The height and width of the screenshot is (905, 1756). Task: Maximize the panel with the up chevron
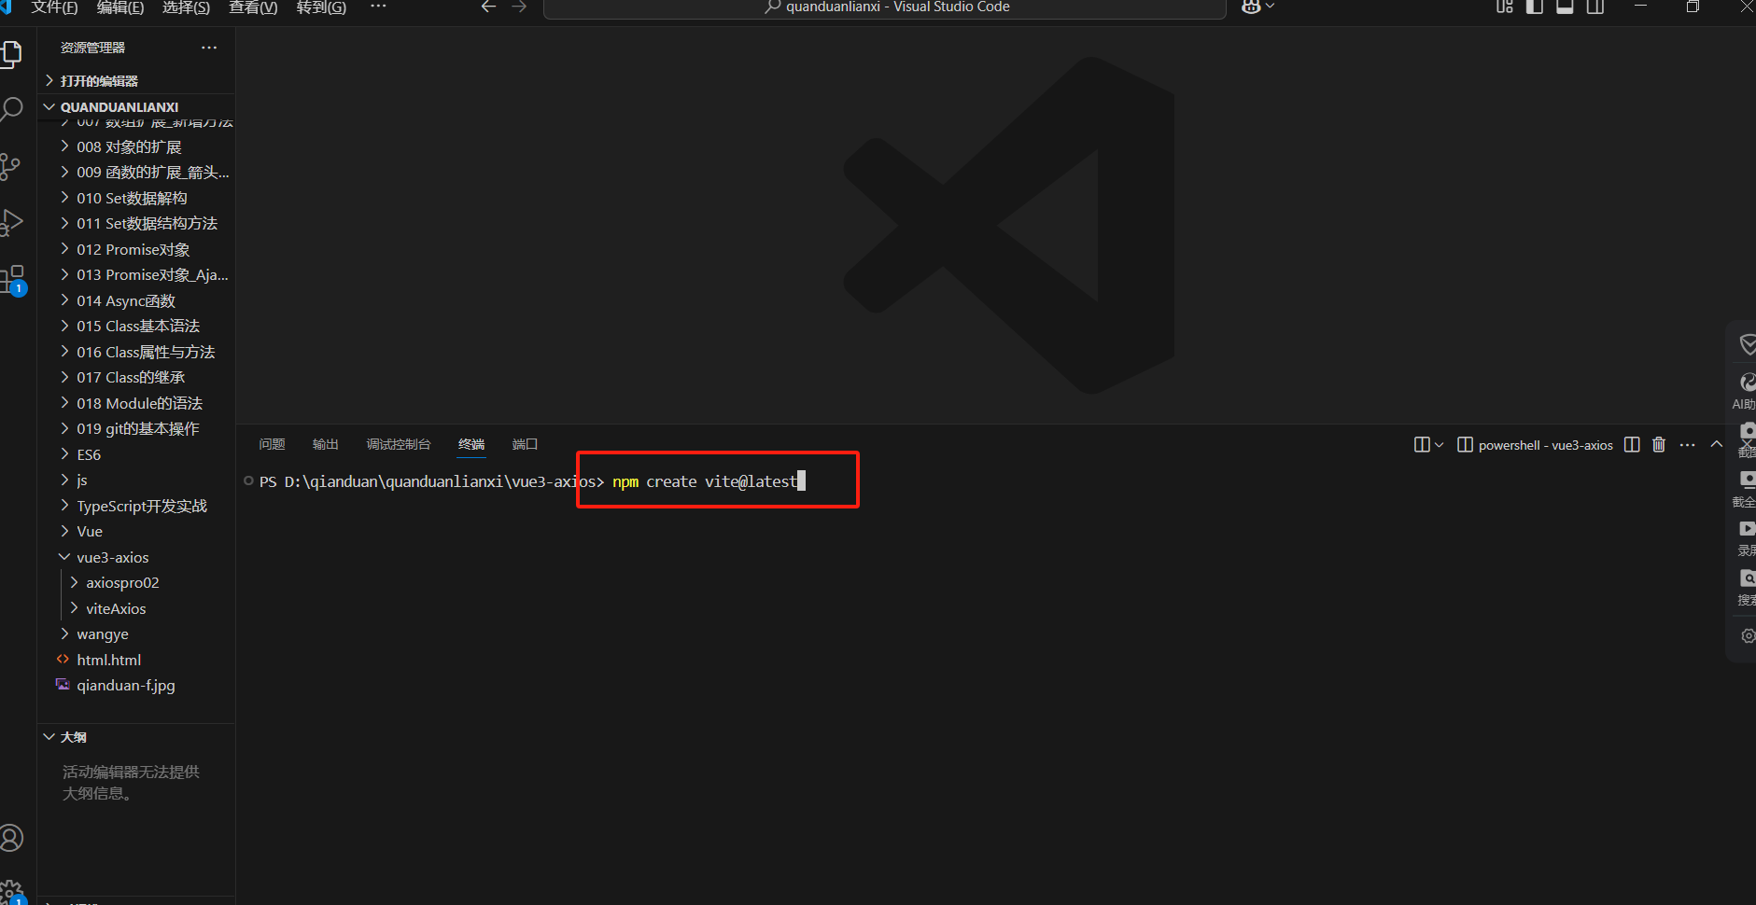(x=1717, y=445)
